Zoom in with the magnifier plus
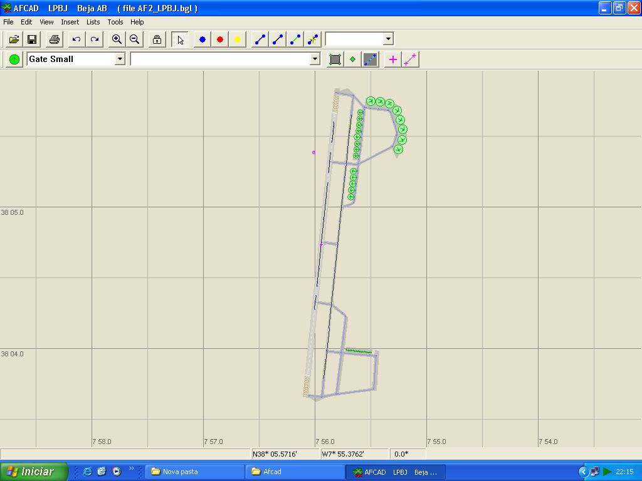Screen dimensions: 642x481 coord(117,39)
